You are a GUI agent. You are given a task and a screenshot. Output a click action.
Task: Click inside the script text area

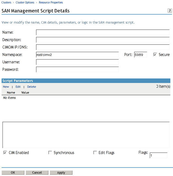coord(86,135)
